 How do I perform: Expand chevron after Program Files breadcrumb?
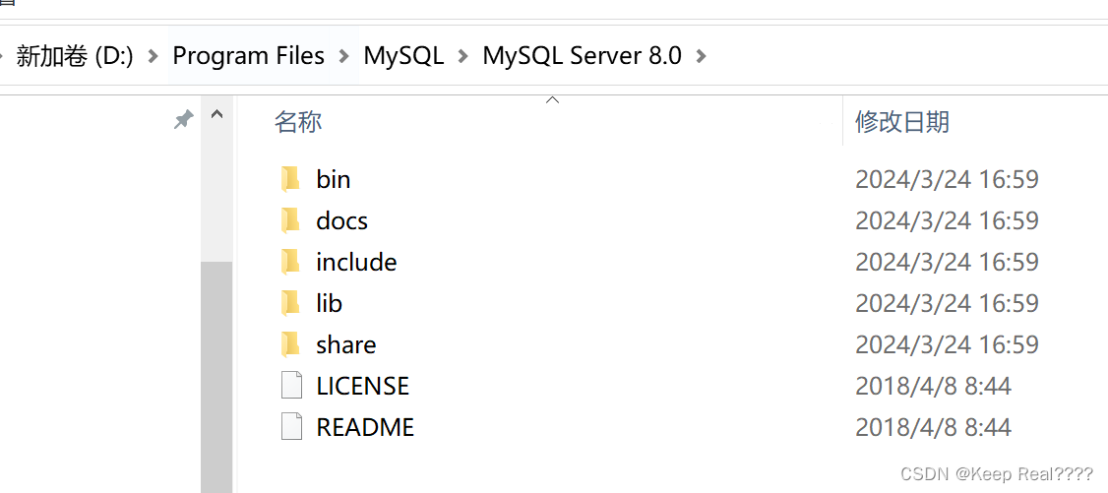click(344, 56)
